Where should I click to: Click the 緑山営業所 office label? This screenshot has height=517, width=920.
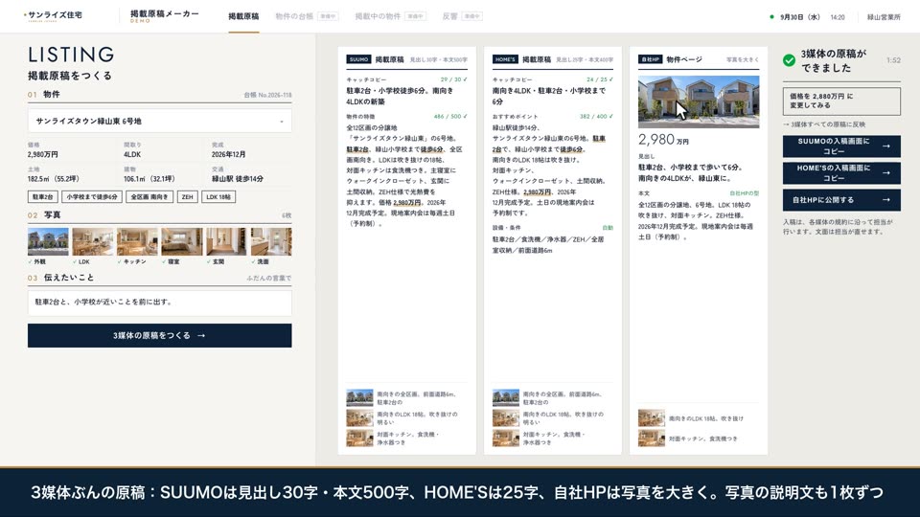pos(884,17)
